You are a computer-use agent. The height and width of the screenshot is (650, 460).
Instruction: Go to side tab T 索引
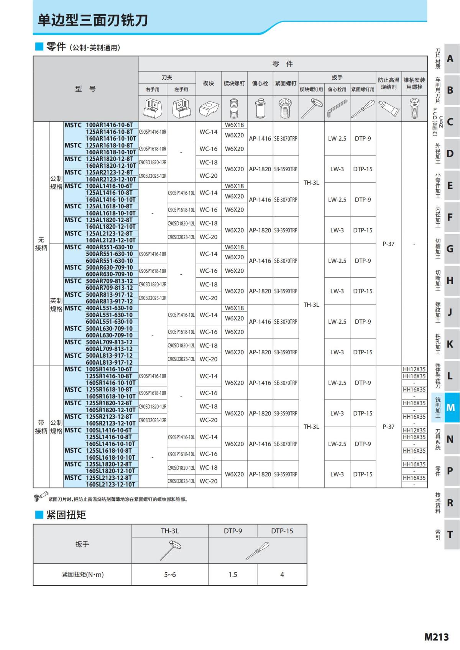point(445,534)
